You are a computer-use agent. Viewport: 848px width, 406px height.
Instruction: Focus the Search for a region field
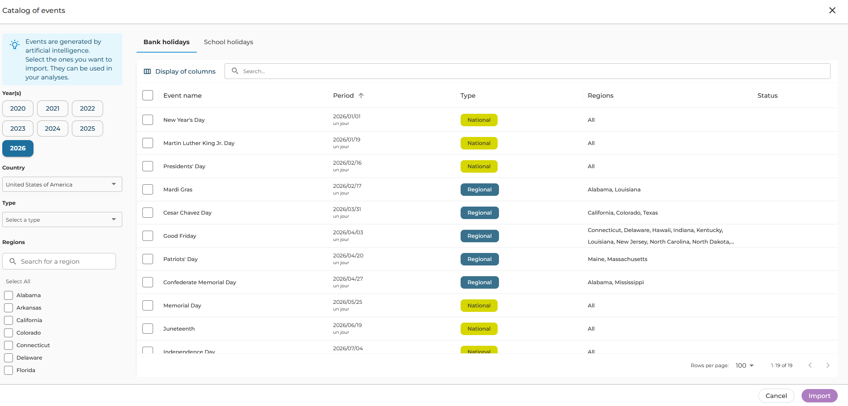[59, 261]
